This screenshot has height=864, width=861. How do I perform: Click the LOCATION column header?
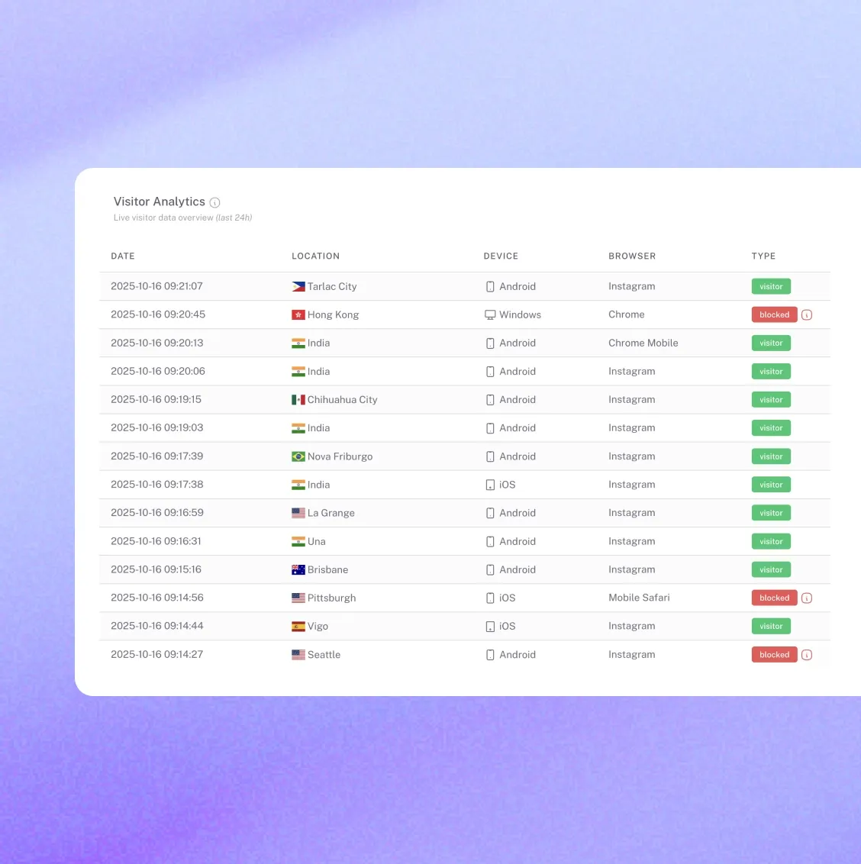tap(315, 256)
